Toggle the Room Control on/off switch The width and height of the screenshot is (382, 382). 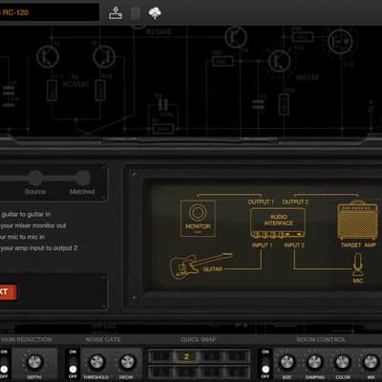pos(265,365)
